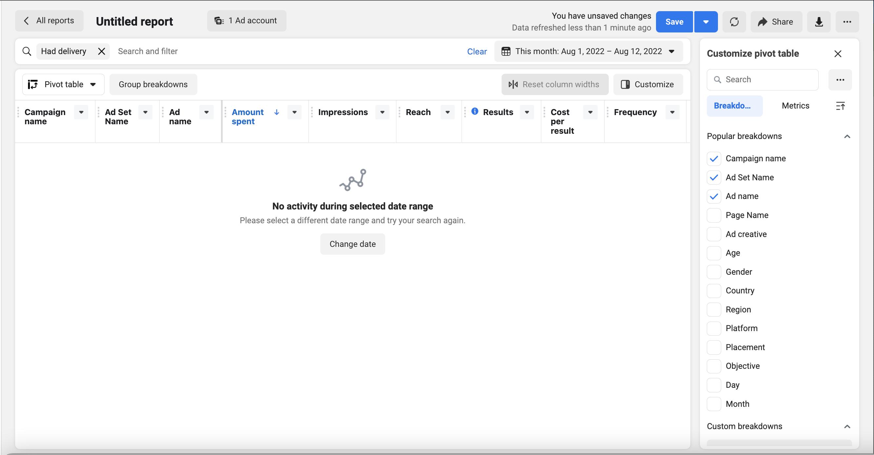Open the Save options dropdown arrow
The width and height of the screenshot is (874, 455).
[x=706, y=22]
